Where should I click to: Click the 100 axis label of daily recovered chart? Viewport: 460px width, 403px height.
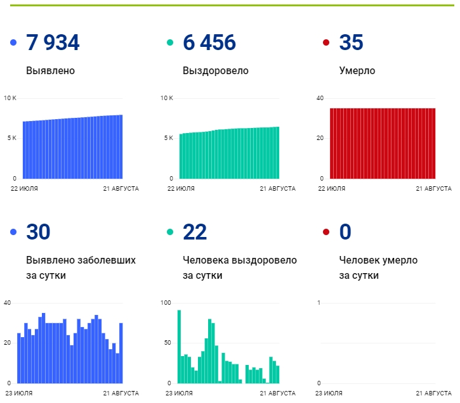[x=166, y=303]
